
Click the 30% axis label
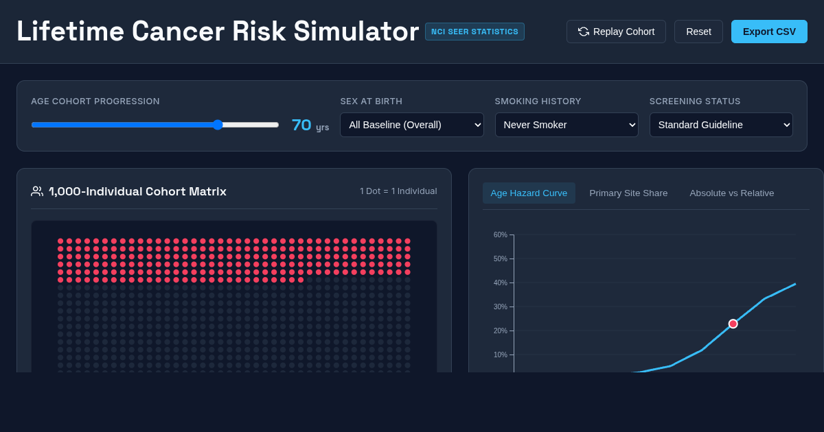pos(500,307)
